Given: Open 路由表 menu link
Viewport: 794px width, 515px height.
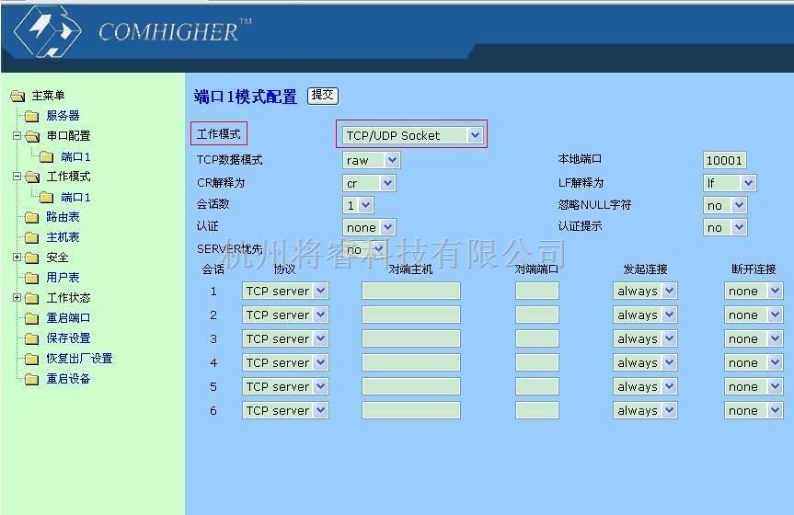Looking at the screenshot, I should coord(63,217).
